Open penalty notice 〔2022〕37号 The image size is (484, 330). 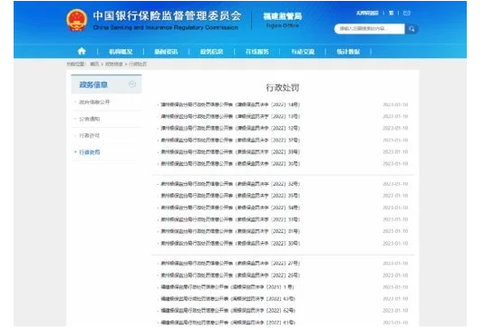pos(230,141)
